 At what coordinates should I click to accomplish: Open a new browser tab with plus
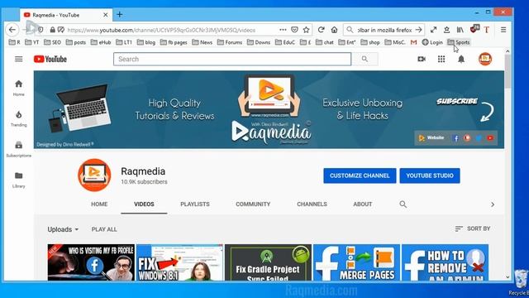click(x=119, y=15)
